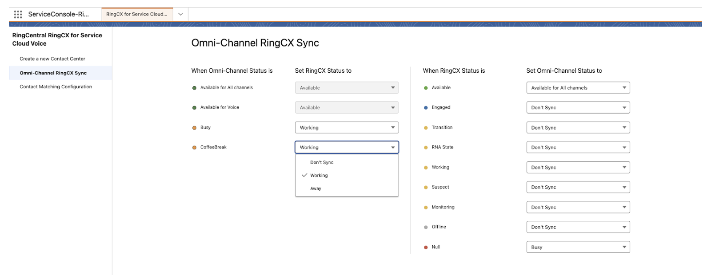This screenshot has width=711, height=275.
Task: Click the Monitoring row dropdown arrow
Action: 624,207
